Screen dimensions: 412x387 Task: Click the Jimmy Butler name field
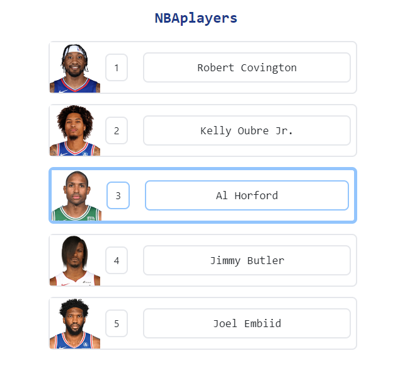[247, 260]
